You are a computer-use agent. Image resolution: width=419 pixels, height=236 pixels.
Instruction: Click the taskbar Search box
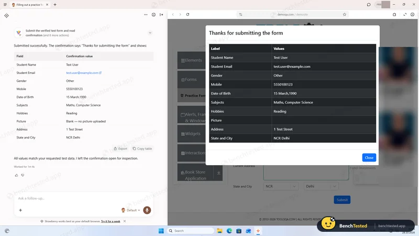point(191,231)
